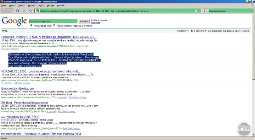The height and width of the screenshot is (140, 255).
Task: Open the back-forward history dropdown arrow
Action: click(13, 11)
